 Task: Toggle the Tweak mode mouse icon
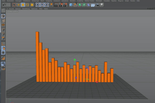point(3,48)
